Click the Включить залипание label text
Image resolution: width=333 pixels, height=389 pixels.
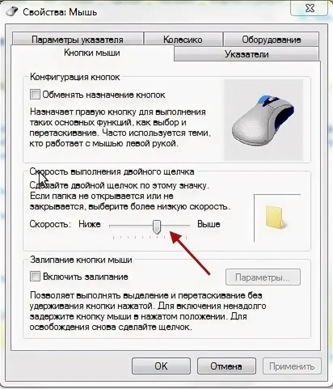pos(85,277)
